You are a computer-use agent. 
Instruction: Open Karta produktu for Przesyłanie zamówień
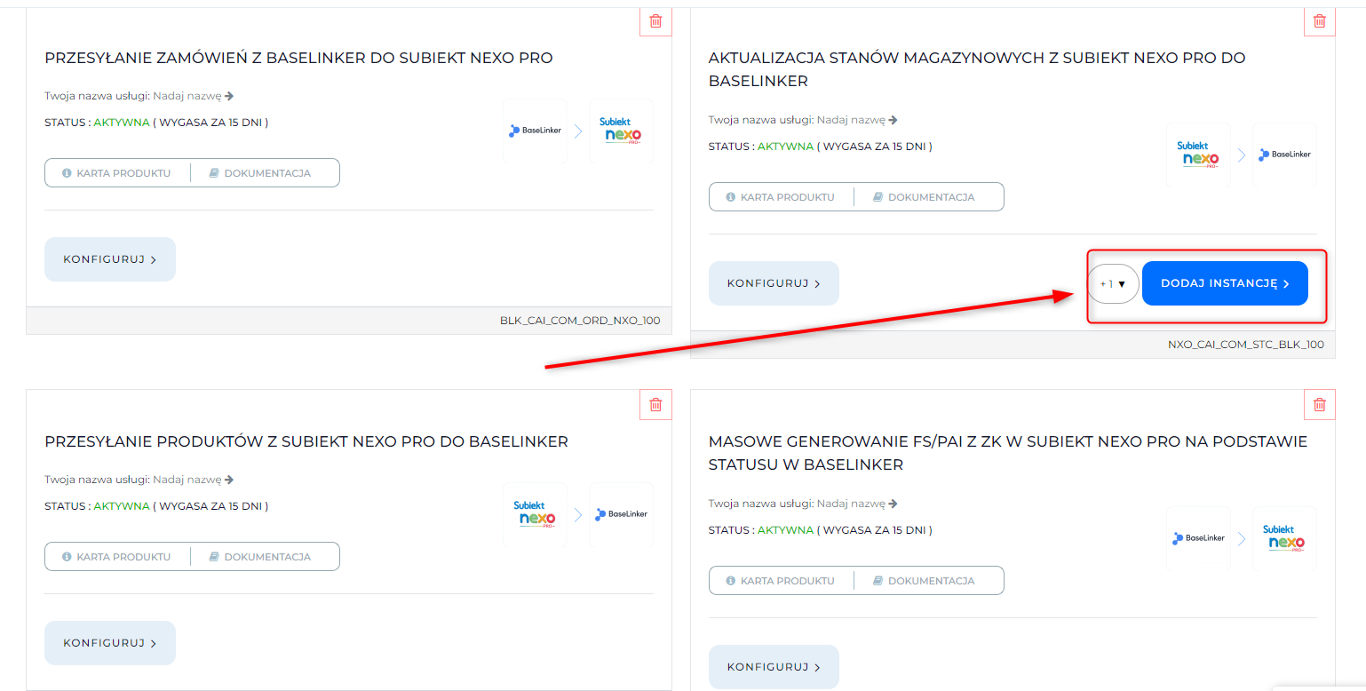coord(117,173)
